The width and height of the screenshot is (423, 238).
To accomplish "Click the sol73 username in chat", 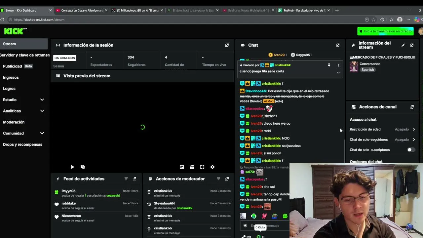I will [250, 172].
